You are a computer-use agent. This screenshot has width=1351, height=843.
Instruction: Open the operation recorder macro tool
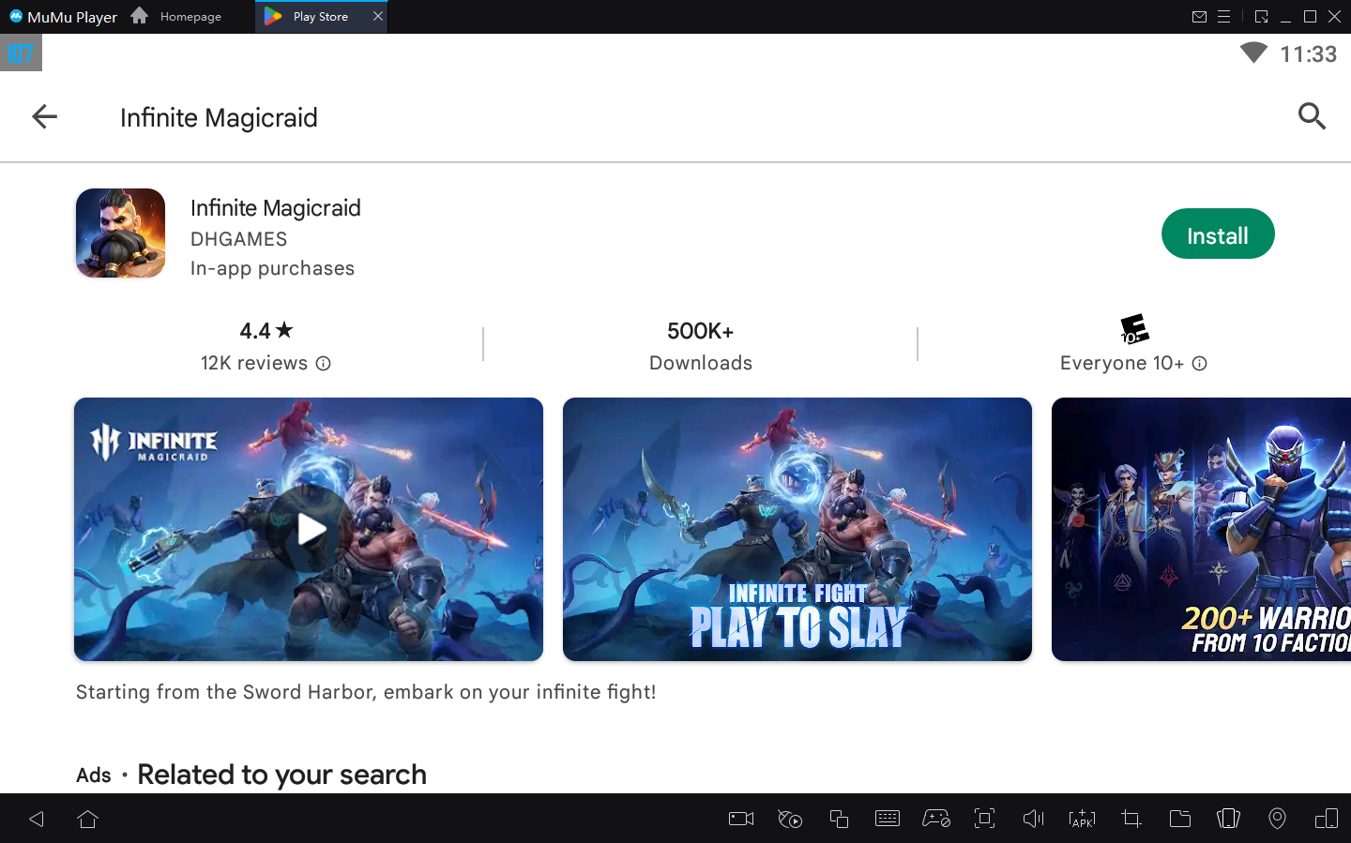pos(790,819)
